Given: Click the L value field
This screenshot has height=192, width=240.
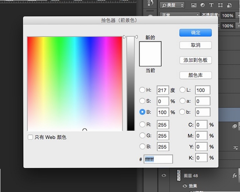Looking at the screenshot, I should click(203, 90).
